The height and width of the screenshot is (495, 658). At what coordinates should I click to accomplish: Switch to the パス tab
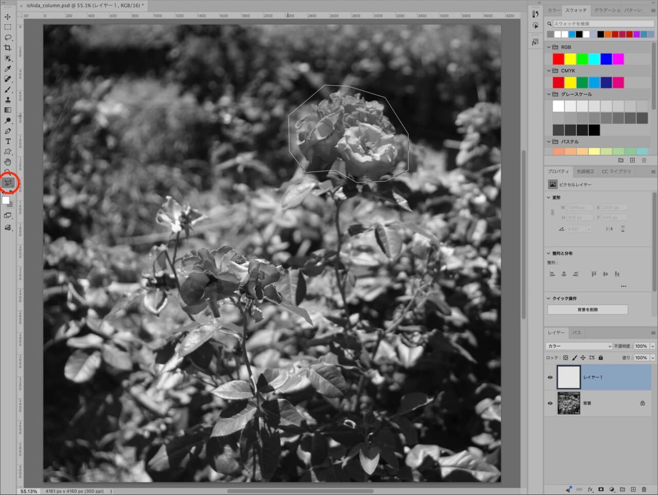pos(577,333)
